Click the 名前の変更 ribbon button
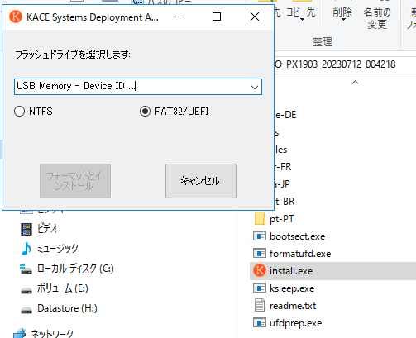The height and width of the screenshot is (338, 416). tap(377, 18)
